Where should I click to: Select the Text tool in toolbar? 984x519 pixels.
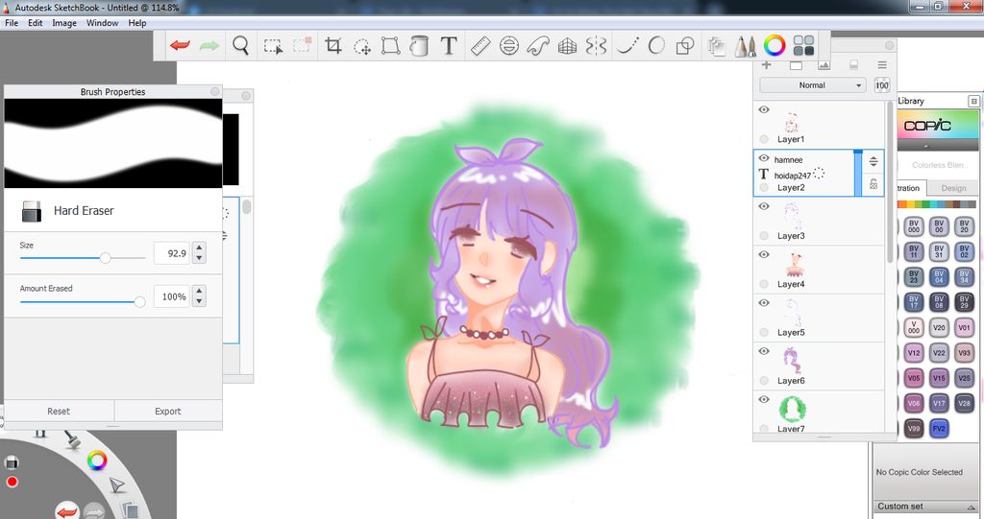click(448, 45)
